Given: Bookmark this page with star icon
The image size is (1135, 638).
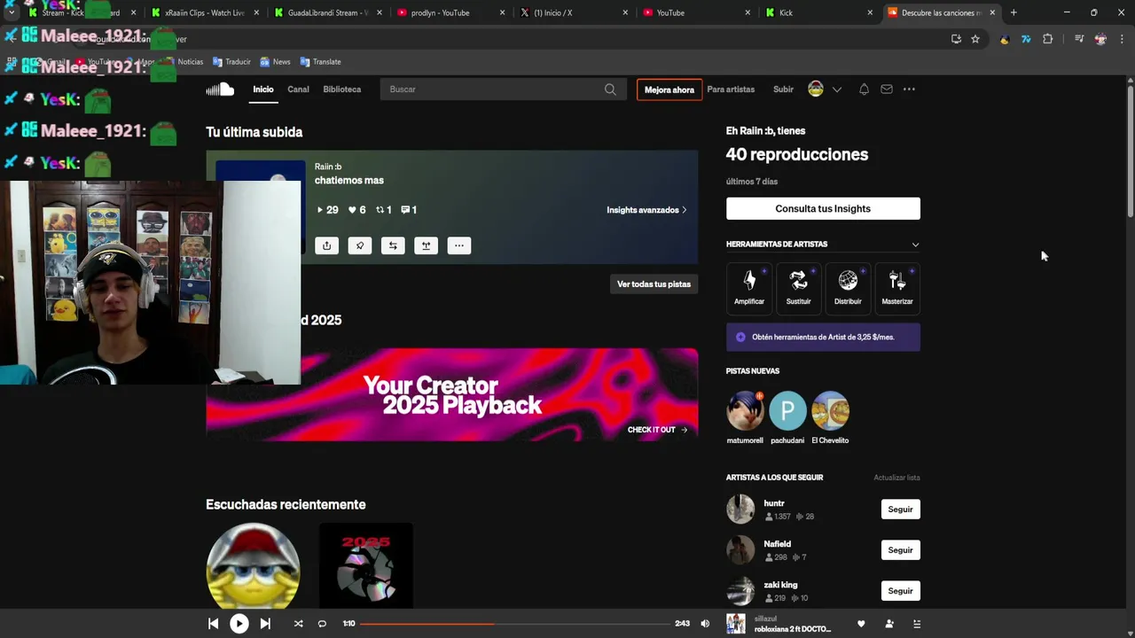Looking at the screenshot, I should click(975, 39).
